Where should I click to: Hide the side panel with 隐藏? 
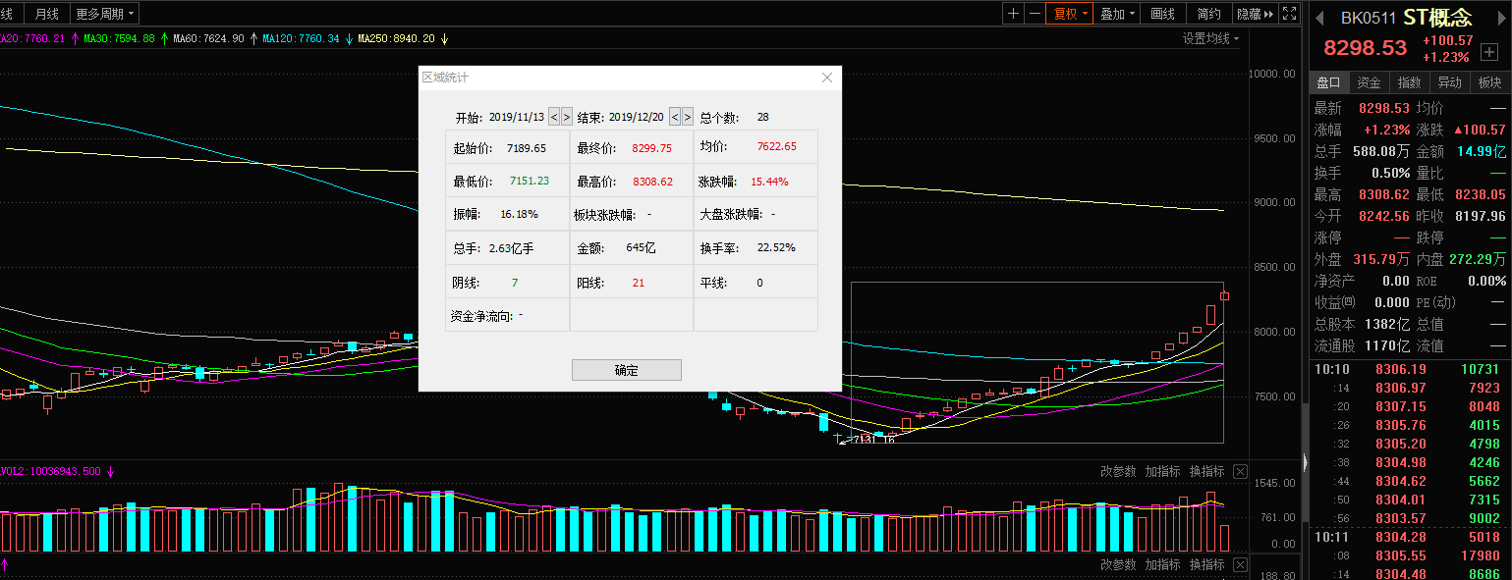(1255, 14)
